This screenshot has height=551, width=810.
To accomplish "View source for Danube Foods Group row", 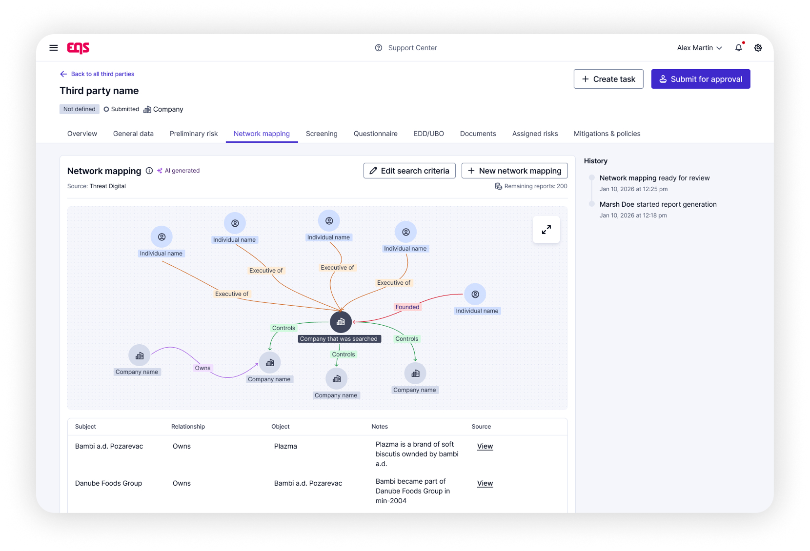I will point(485,483).
